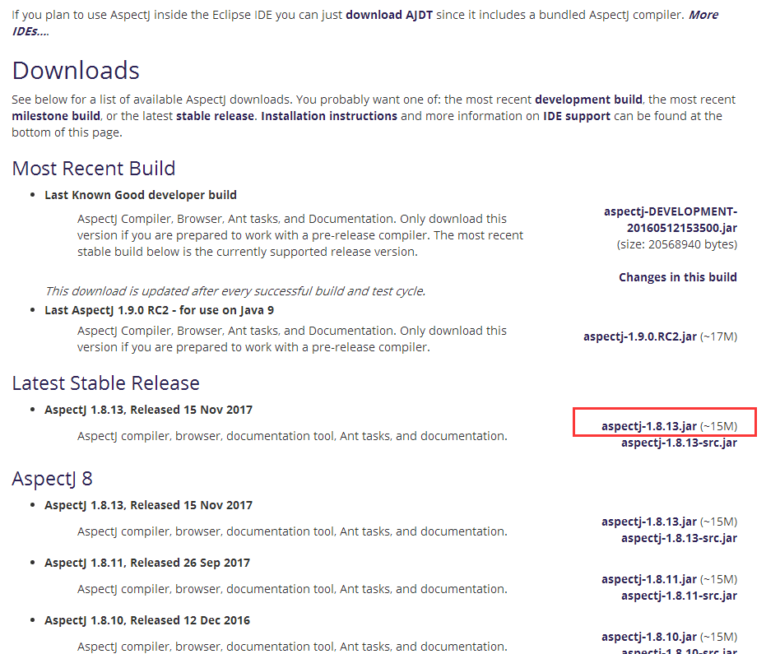Click the size: 20568940 bytes text
Image resolution: width=780 pixels, height=654 pixels.
coord(677,244)
